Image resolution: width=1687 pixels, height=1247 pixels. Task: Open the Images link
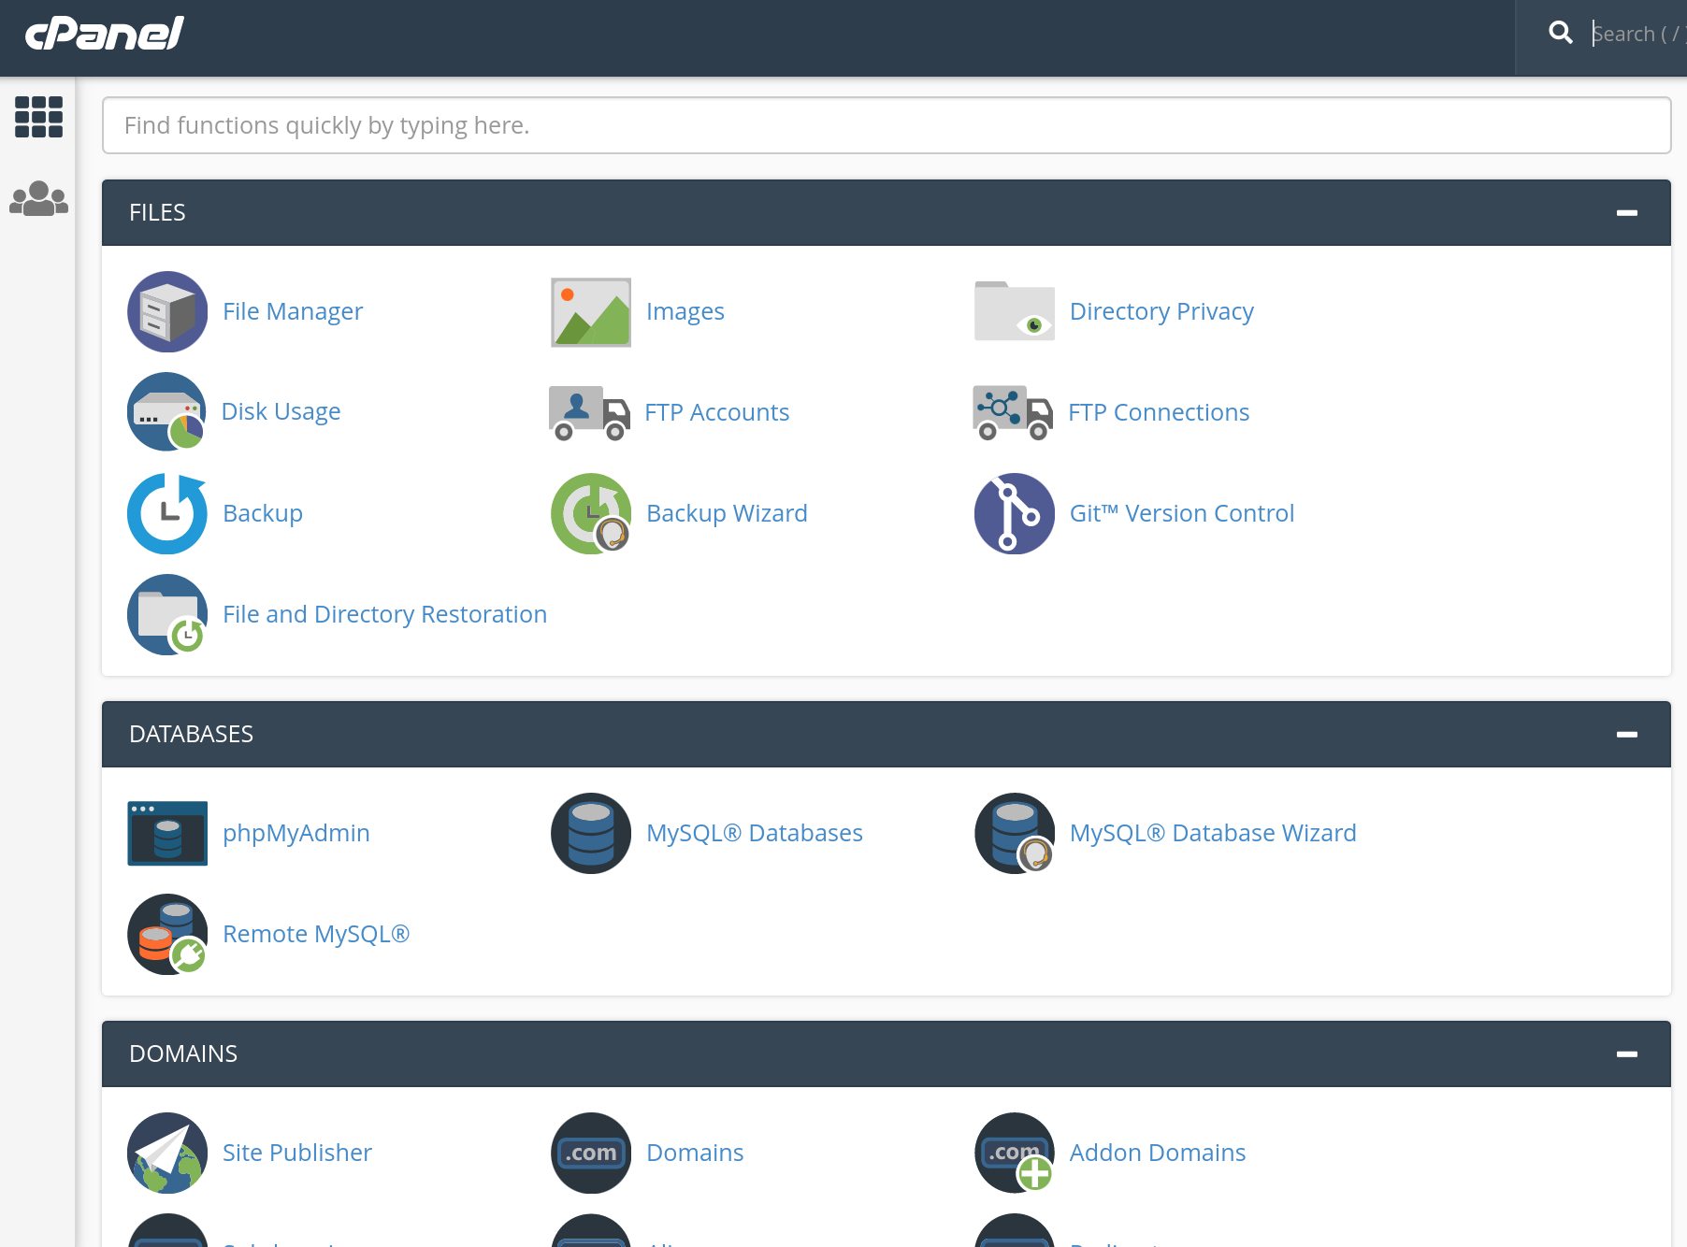pos(685,311)
